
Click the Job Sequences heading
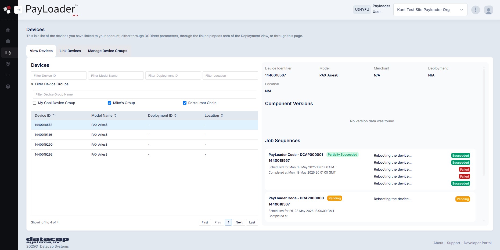tap(283, 141)
